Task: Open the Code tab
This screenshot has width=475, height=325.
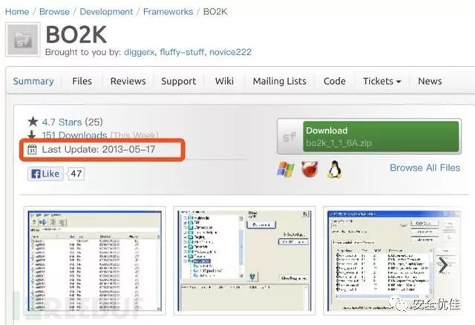Action: point(335,81)
